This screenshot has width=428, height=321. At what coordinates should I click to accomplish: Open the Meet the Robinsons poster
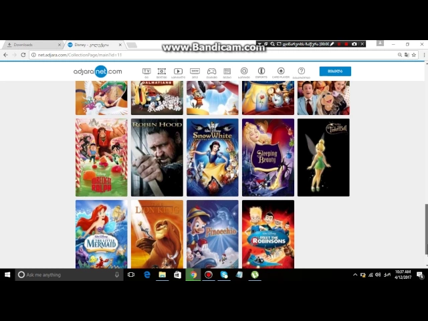pos(268,234)
